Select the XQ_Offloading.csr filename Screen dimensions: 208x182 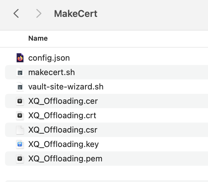coord(63,130)
